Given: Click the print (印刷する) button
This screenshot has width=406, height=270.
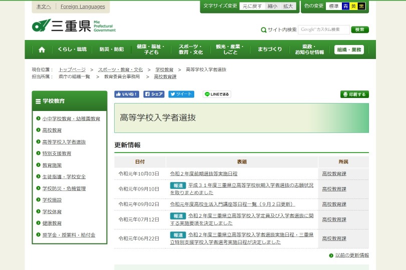Looking at the screenshot, I should pyautogui.click(x=354, y=94).
